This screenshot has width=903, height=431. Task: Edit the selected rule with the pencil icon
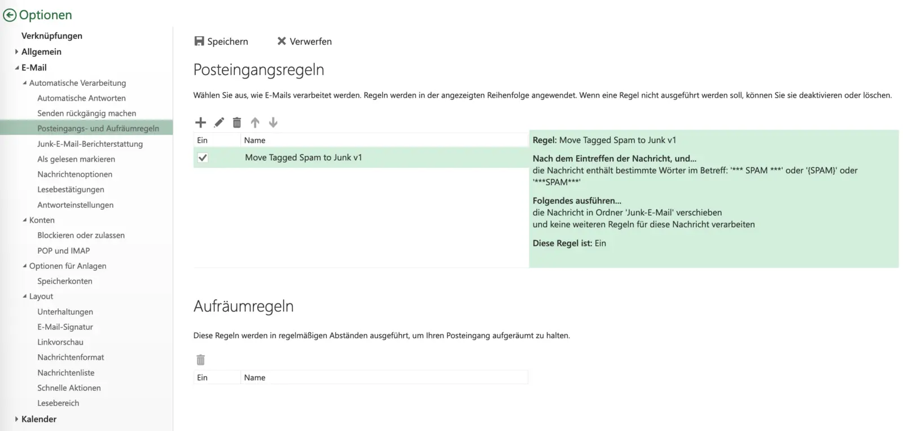[219, 123]
